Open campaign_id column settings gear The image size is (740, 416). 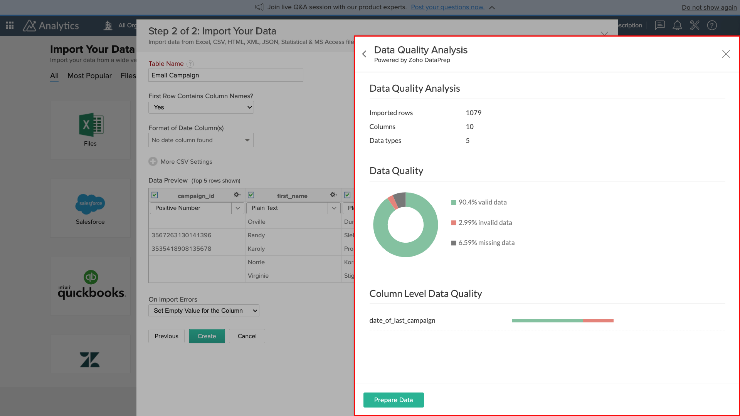tap(237, 195)
